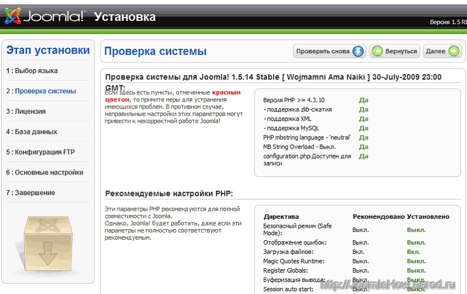Select step 6 : Основные настройки
The height and width of the screenshot is (294, 467).
tap(45, 172)
